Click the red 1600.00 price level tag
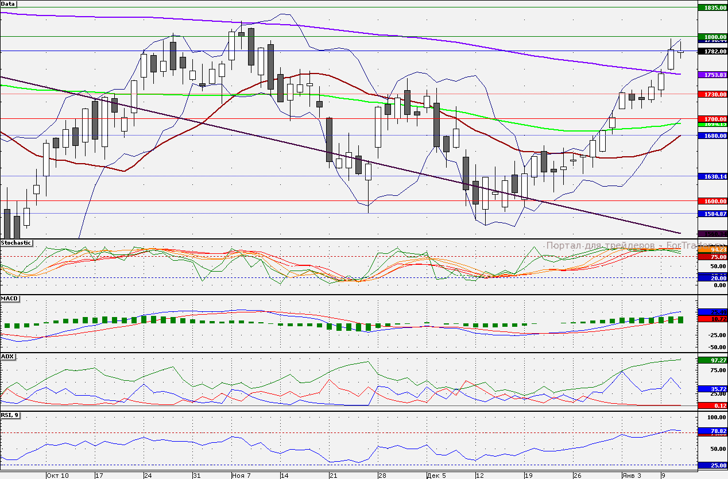This screenshot has width=728, height=479. coord(712,201)
